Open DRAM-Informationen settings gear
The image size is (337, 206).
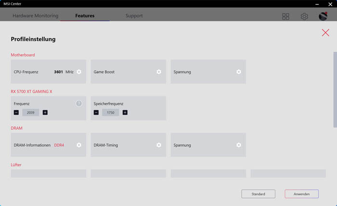pos(79,145)
